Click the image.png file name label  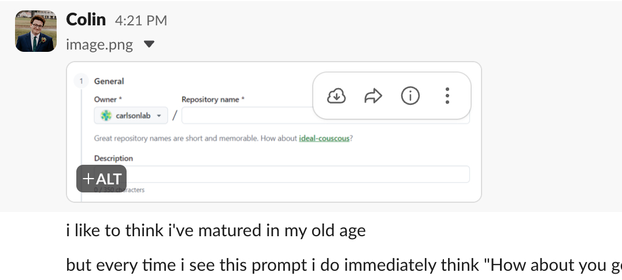(99, 44)
